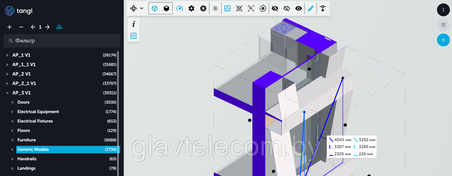Screen dimensions: 452x176
Task: Click the (39311) count of AP_3 V1
Action: coord(109,93)
